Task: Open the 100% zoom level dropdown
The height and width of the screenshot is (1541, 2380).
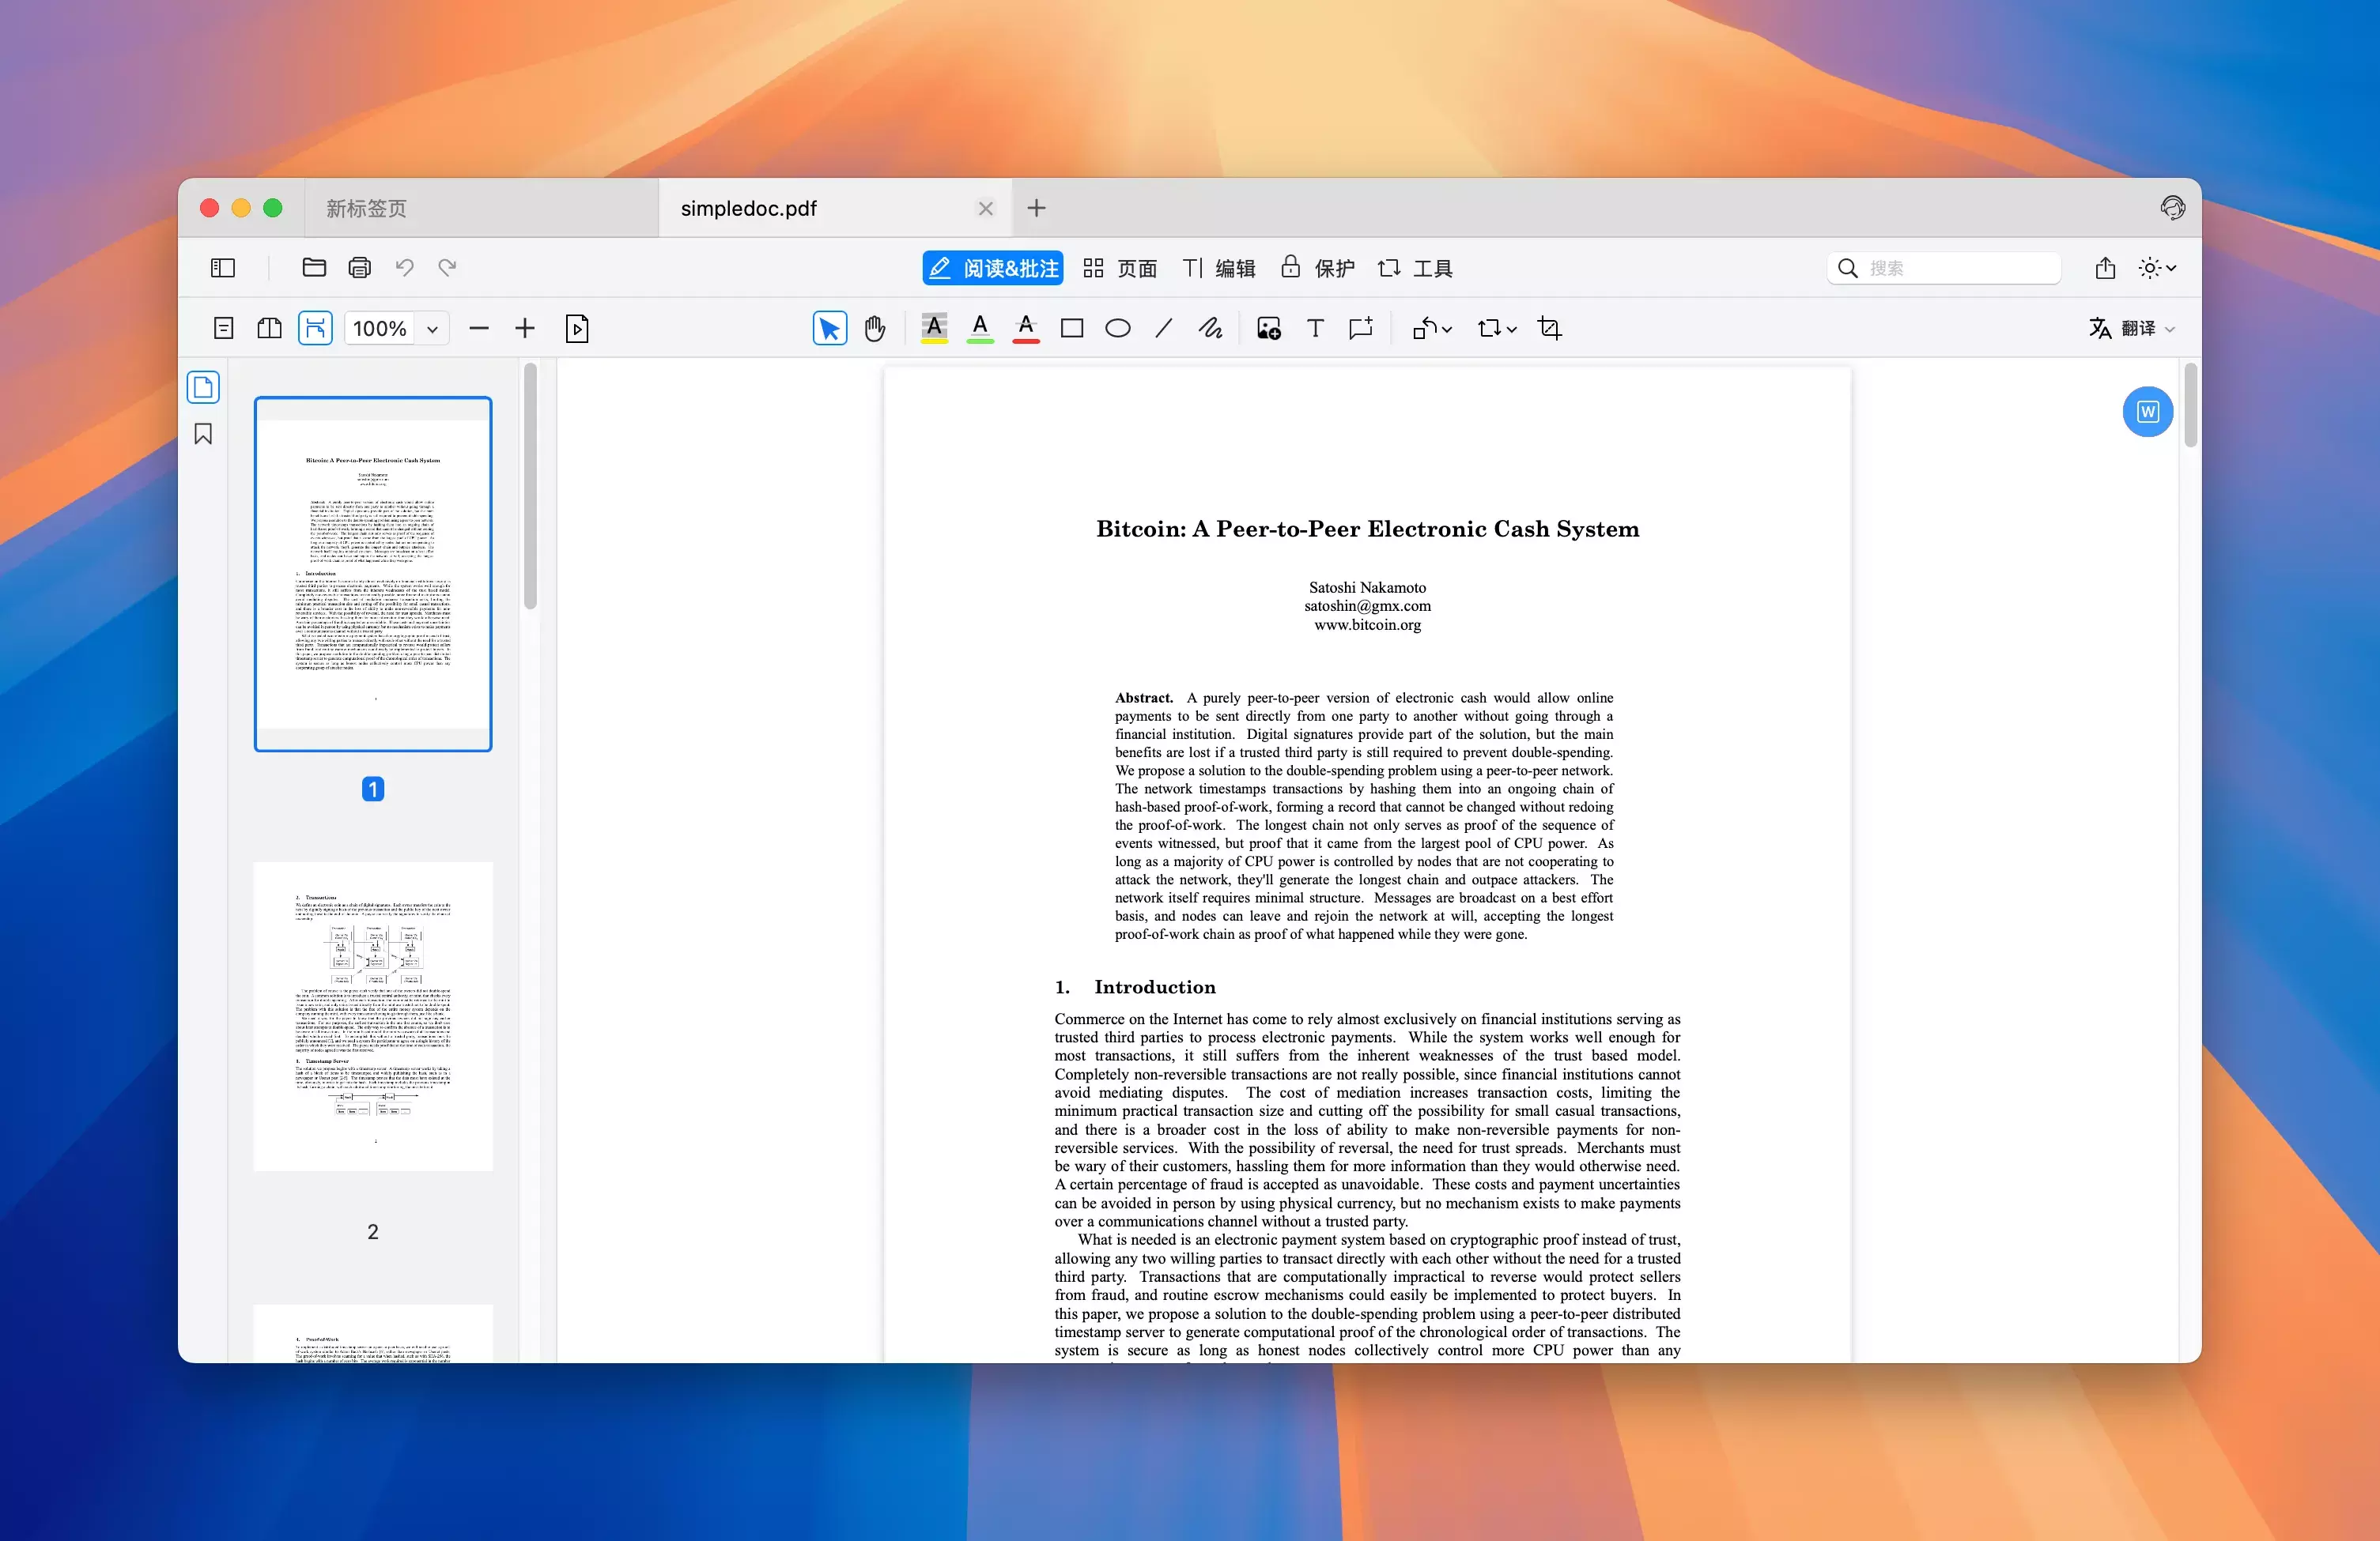Action: click(432, 329)
